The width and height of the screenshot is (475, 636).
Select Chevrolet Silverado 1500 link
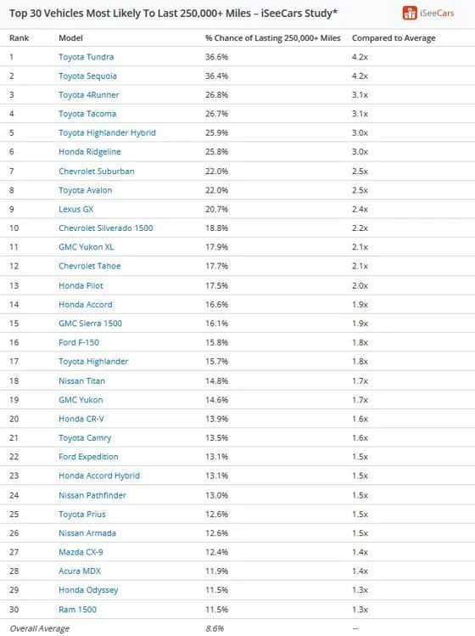(x=106, y=228)
